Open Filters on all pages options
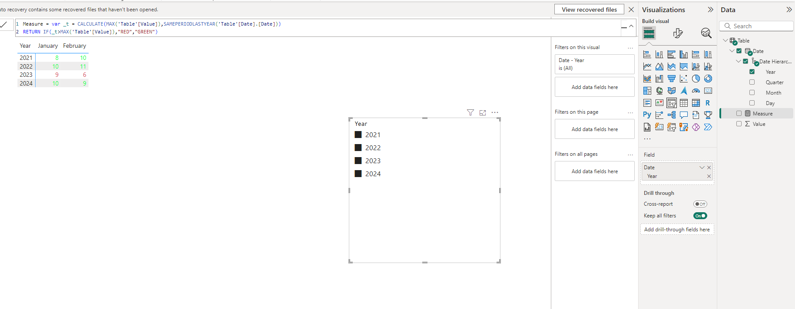Image resolution: width=795 pixels, height=309 pixels. click(630, 154)
